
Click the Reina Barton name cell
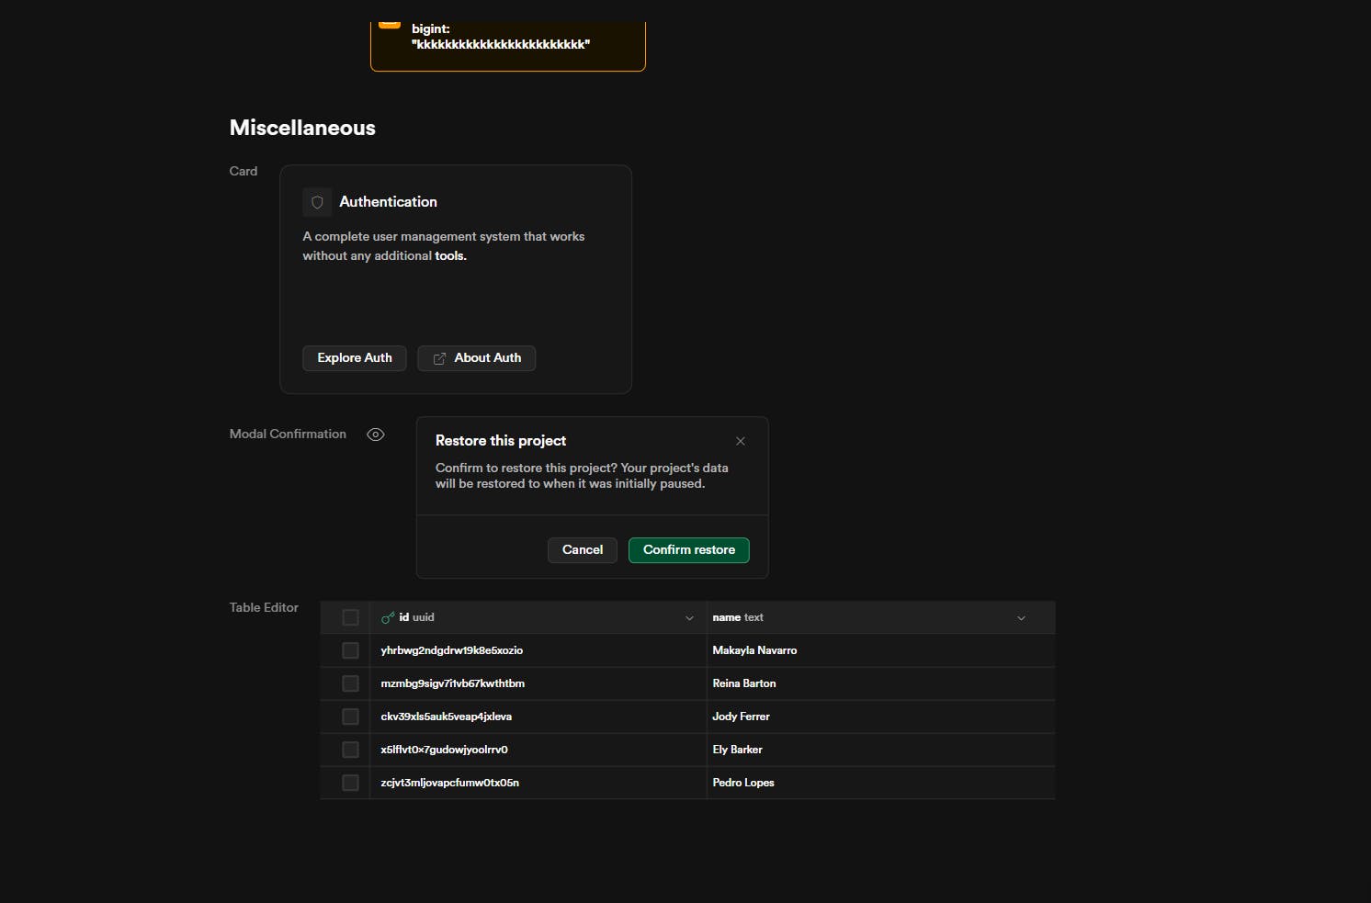[x=880, y=683]
